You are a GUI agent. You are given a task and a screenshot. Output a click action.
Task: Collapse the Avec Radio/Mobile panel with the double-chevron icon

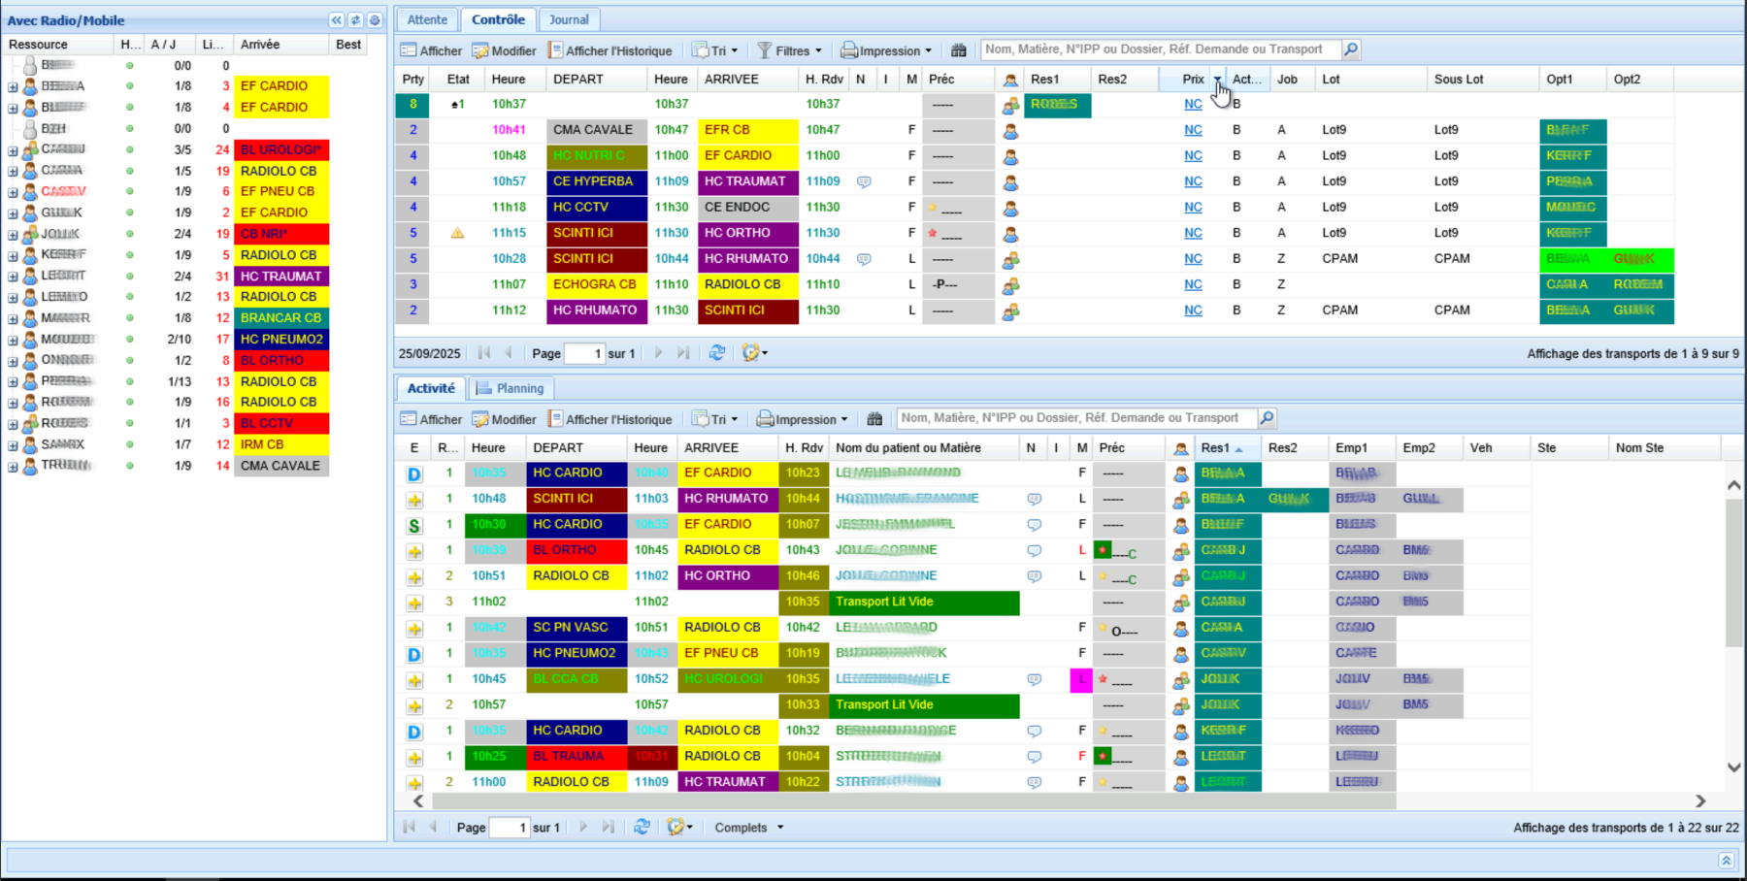336,20
